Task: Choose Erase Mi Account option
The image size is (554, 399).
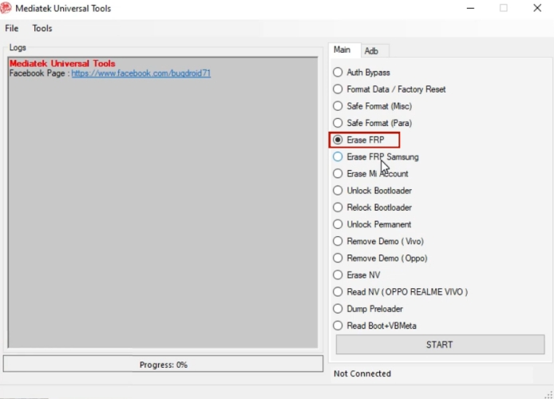Action: (370, 174)
